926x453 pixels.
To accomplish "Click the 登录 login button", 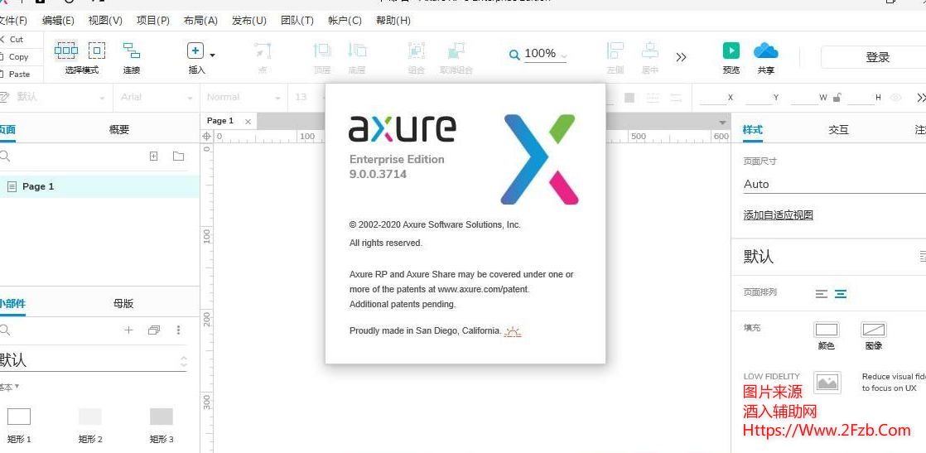I will (x=874, y=57).
